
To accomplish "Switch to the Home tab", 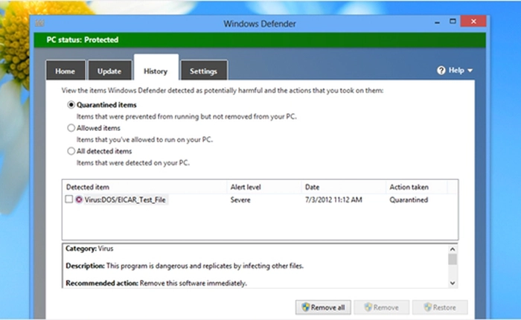I will [x=65, y=71].
